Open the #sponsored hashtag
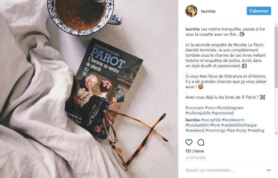 222,113
